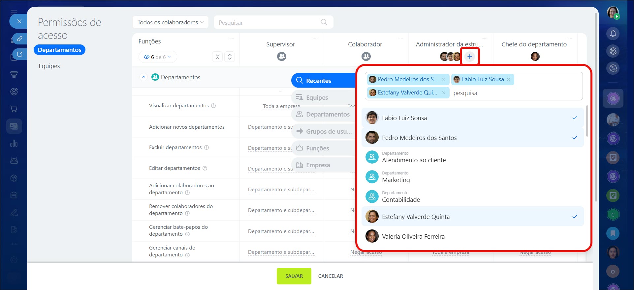The width and height of the screenshot is (634, 290).
Task: Open Equipes in left sidebar
Action: (x=49, y=66)
